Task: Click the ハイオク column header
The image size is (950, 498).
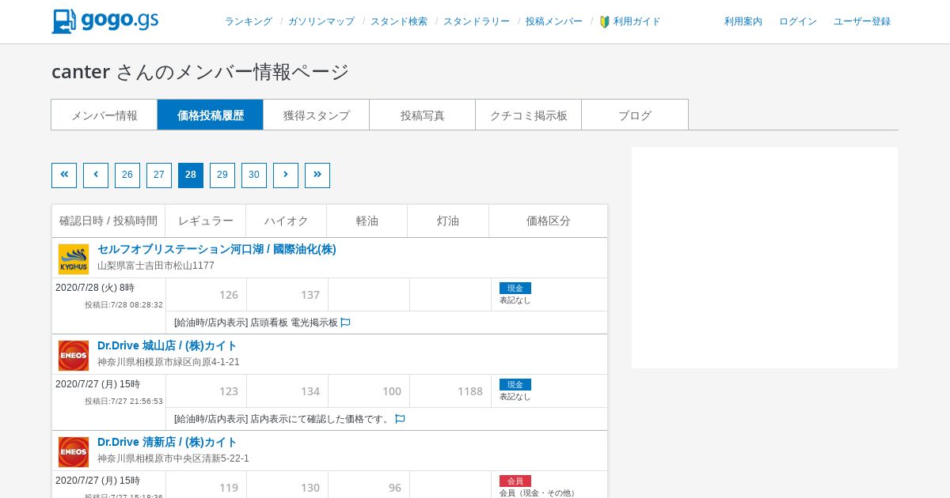Action: coord(287,221)
